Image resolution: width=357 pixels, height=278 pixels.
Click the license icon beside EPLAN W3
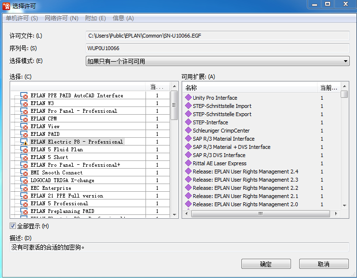[x=24, y=104]
